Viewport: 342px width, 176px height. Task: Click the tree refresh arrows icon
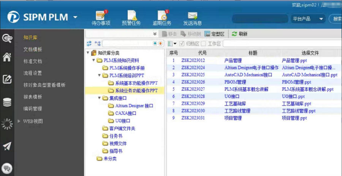[x=89, y=44]
